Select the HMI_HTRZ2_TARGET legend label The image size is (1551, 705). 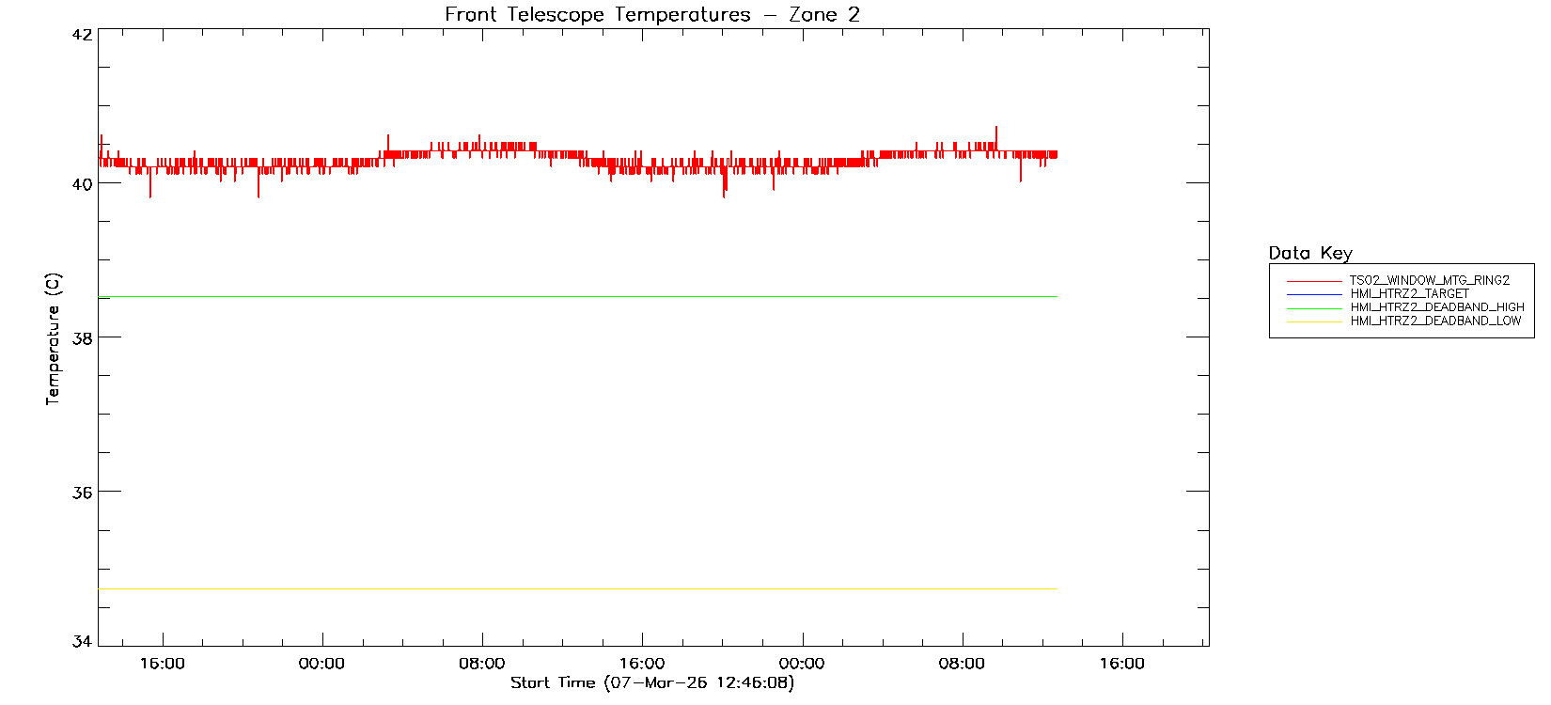click(1409, 293)
